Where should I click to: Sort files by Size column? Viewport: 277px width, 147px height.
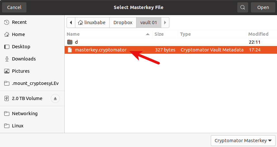pos(159,34)
